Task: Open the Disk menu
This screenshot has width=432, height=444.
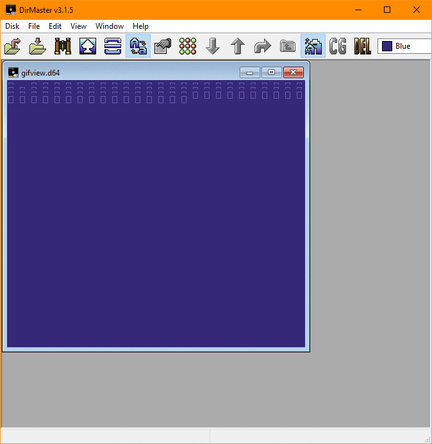Action: pyautogui.click(x=12, y=26)
